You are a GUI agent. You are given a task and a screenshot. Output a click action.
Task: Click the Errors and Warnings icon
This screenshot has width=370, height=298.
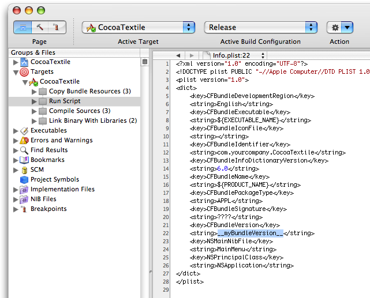[x=24, y=140]
